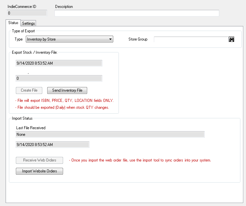The width and height of the screenshot is (246, 206).
Task: Click the Store Group input field
Action: click(191, 39)
